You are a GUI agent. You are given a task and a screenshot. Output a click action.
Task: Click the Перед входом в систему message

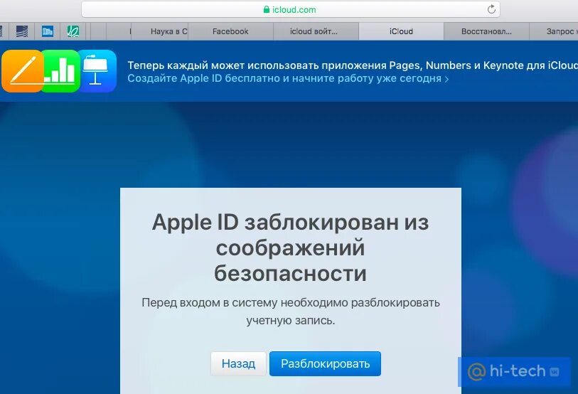tap(291, 312)
